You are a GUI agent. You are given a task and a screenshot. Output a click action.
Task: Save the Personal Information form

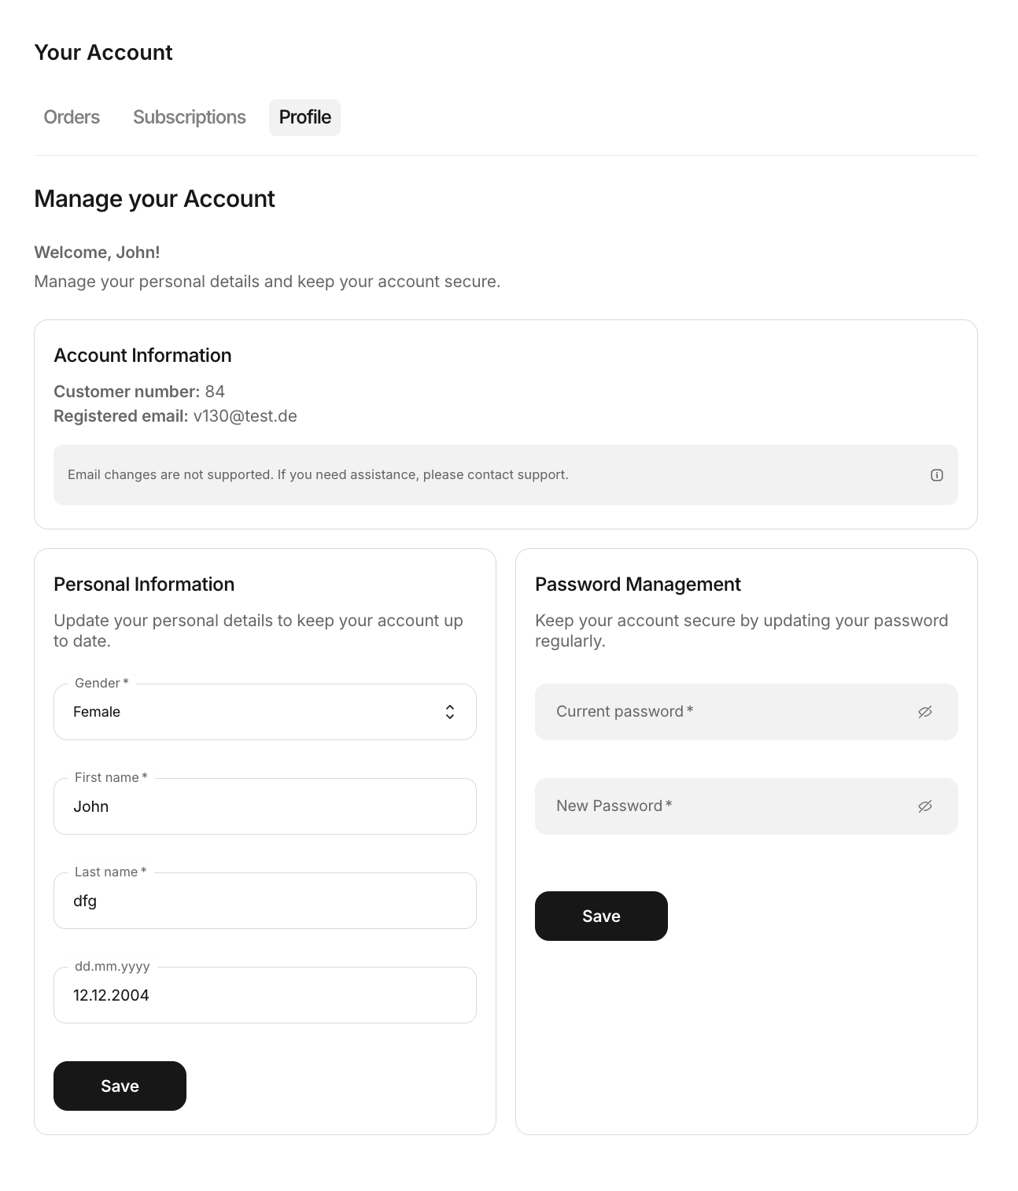click(120, 1086)
